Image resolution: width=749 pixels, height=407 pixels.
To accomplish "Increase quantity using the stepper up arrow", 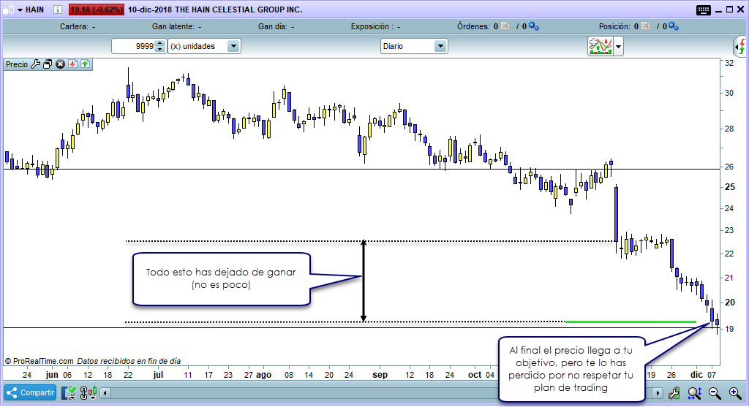I will coord(160,43).
